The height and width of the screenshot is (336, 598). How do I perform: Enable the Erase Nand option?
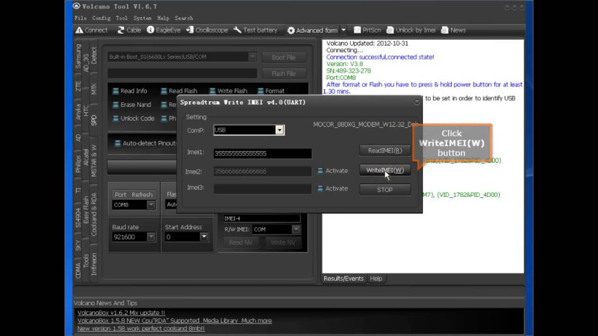(116, 105)
